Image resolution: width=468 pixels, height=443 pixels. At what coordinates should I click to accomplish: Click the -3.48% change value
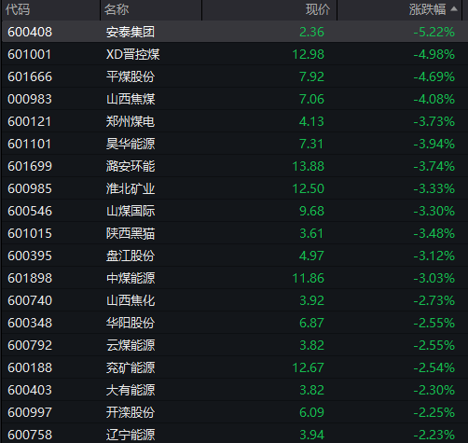(x=434, y=233)
